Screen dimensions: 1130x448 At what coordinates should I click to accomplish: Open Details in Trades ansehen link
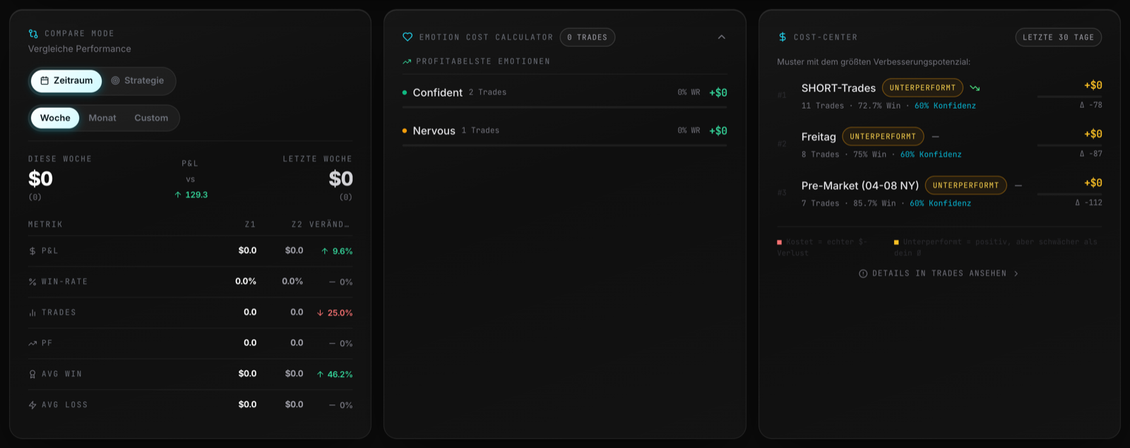(x=939, y=274)
